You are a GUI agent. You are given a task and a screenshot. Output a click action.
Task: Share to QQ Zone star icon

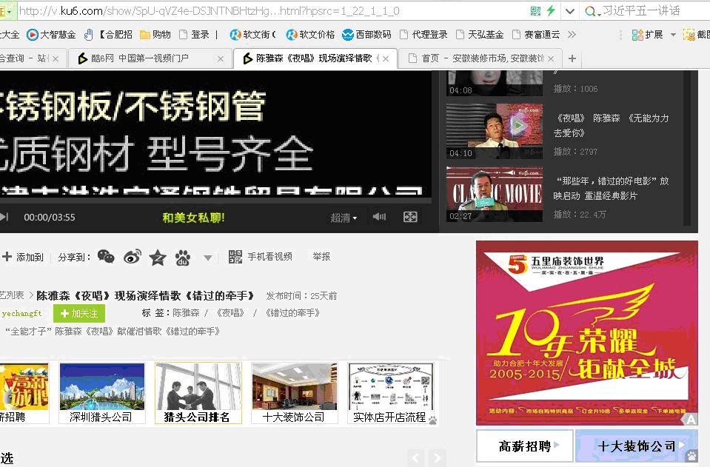(x=158, y=257)
